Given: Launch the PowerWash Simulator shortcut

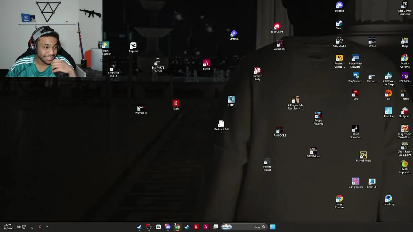Looking at the screenshot, I should [x=356, y=62].
